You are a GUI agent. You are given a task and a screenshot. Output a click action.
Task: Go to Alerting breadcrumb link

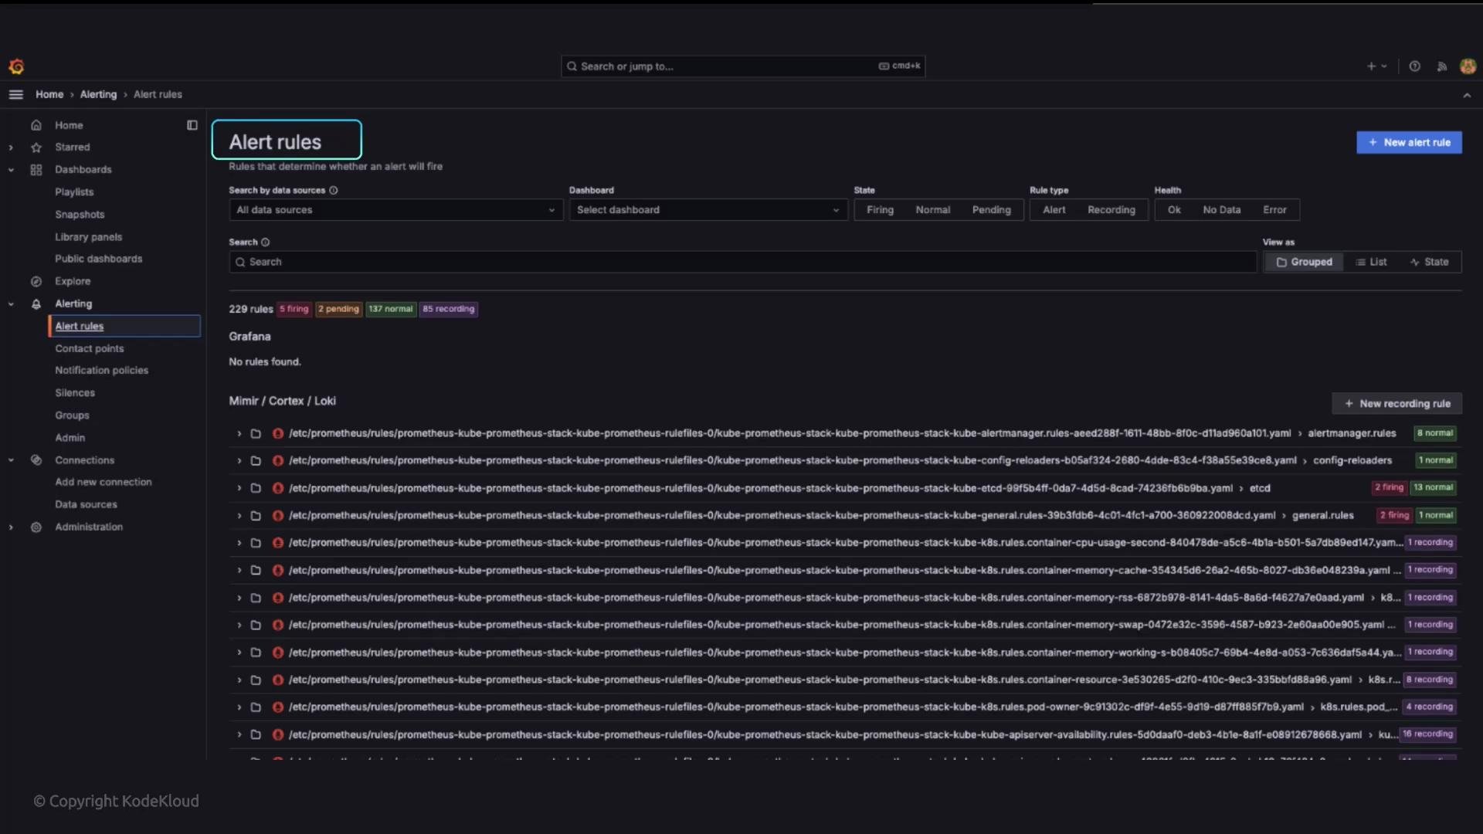[98, 95]
